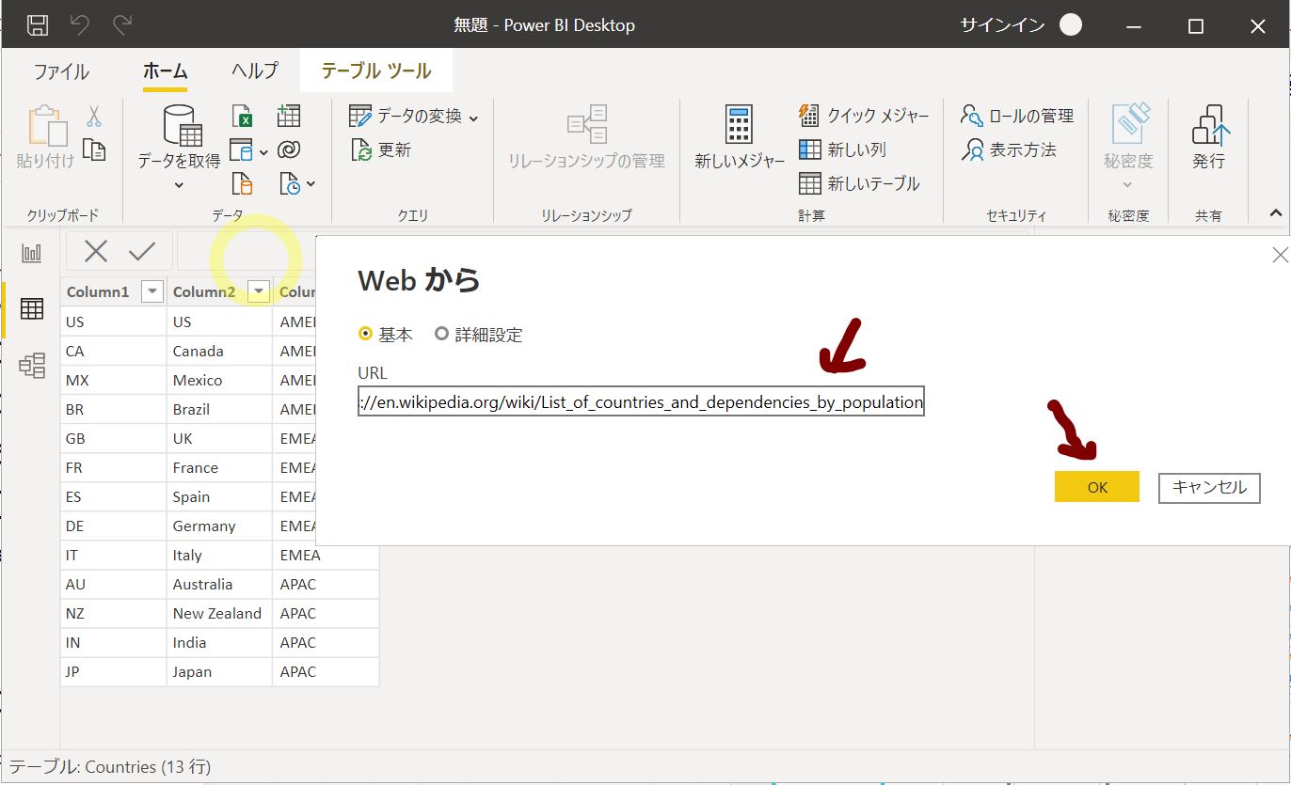Screen dimensions: 1291x785
Task: Select the cell containing New Zealand
Action: click(x=219, y=613)
